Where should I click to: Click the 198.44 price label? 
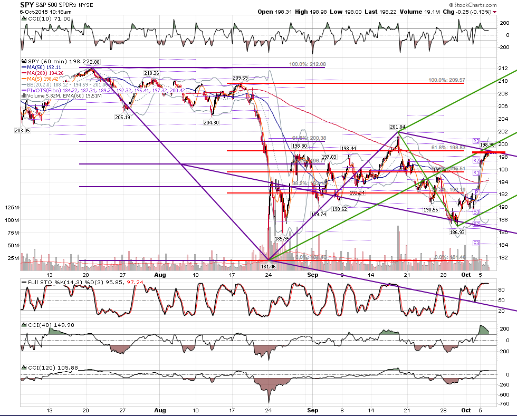tap(349, 148)
